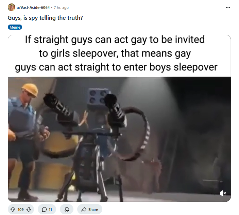Screen dimensions: 239x215
Task: Open the three-dot post options menu
Action: pyautogui.click(x=228, y=7)
